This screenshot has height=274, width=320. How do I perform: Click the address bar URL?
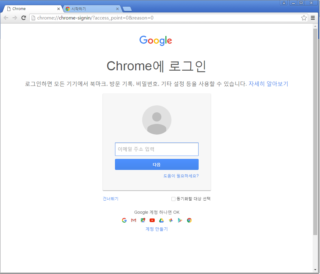click(95, 18)
